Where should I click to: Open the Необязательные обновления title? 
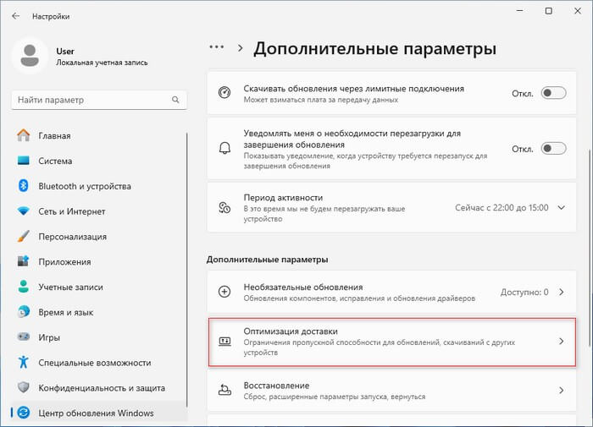(303, 287)
